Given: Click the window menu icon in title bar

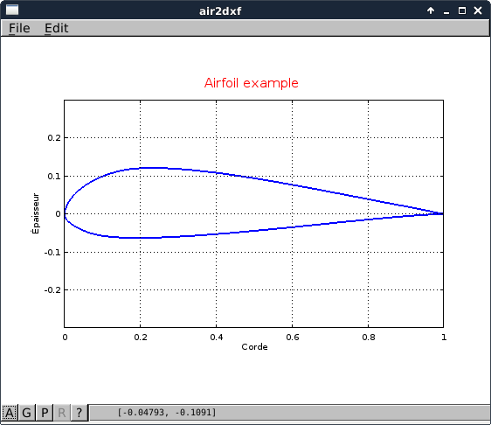Looking at the screenshot, I should tap(12, 10).
